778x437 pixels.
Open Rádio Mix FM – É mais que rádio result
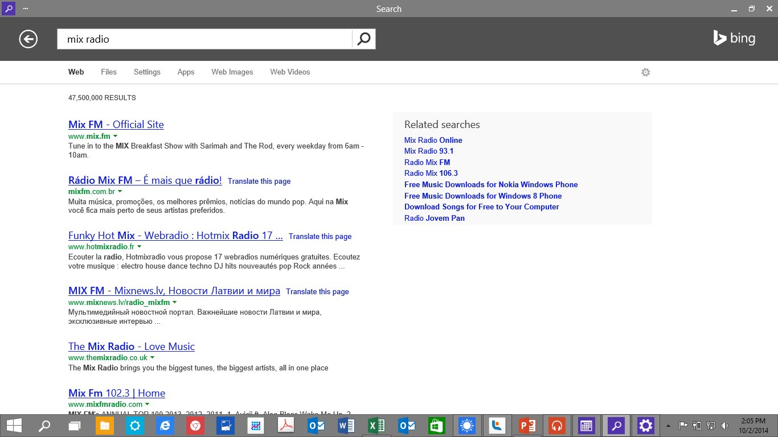pyautogui.click(x=145, y=180)
